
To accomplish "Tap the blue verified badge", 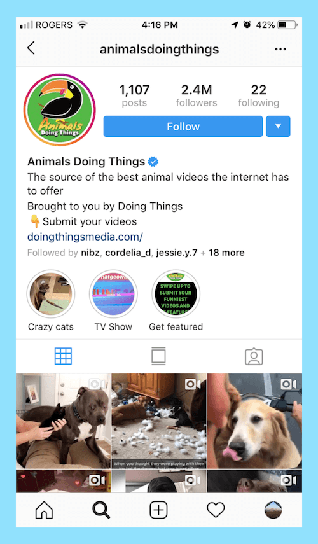I will tap(153, 162).
